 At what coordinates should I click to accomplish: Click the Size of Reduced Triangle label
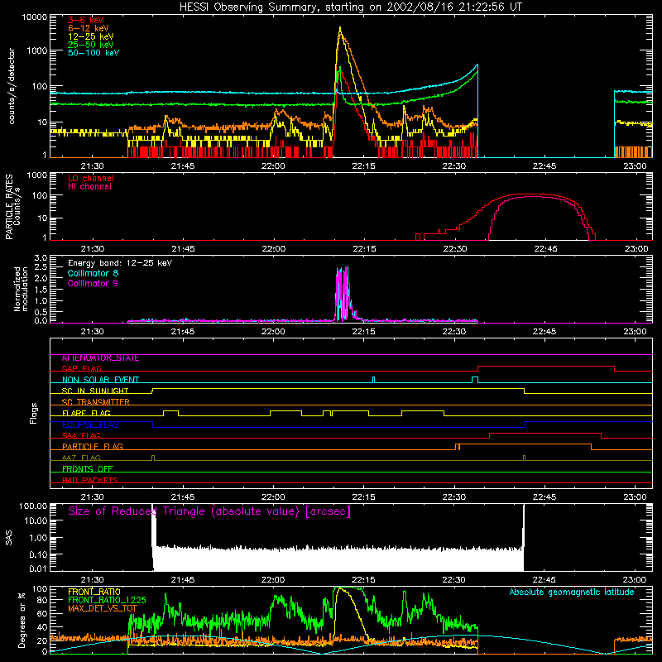[209, 511]
